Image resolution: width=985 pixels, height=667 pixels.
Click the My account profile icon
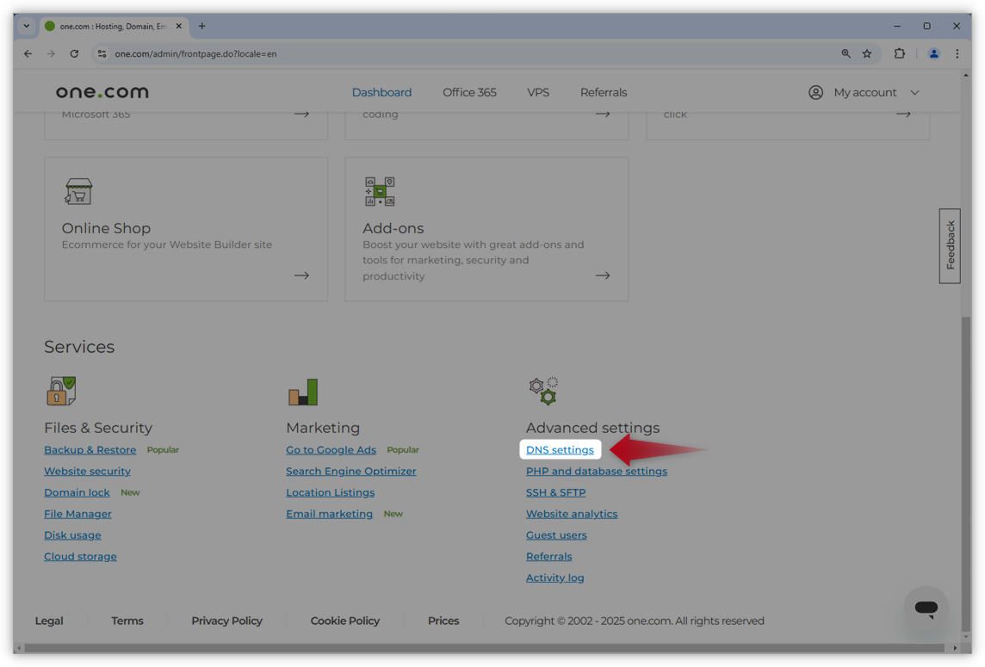(815, 92)
